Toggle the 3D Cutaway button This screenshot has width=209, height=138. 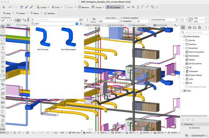pyautogui.click(x=113, y=7)
